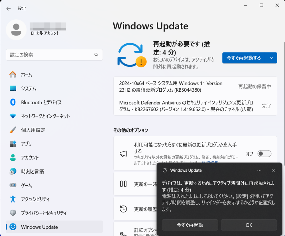Viewport: 285px width, 236px height.
Task: Click the Time and language clock icon
Action: pyautogui.click(x=13, y=171)
